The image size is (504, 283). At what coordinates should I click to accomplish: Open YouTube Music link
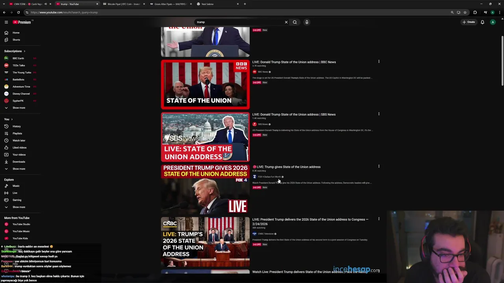click(20, 231)
